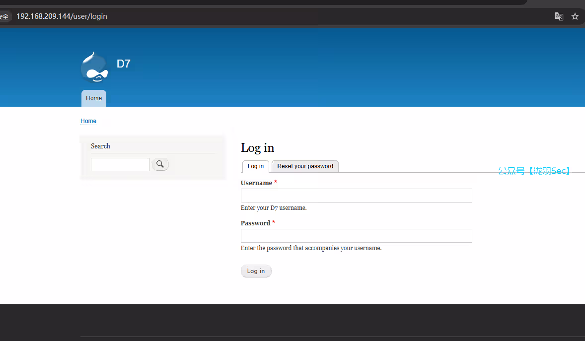The image size is (585, 341).
Task: Bookmark this page with the star icon
Action: click(575, 16)
